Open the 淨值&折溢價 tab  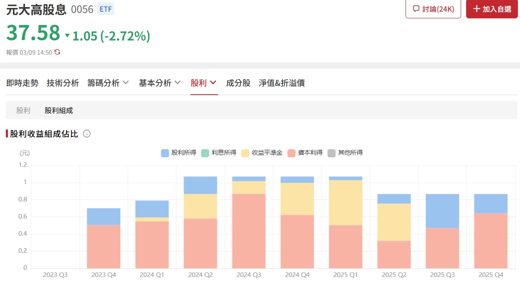[x=282, y=83]
